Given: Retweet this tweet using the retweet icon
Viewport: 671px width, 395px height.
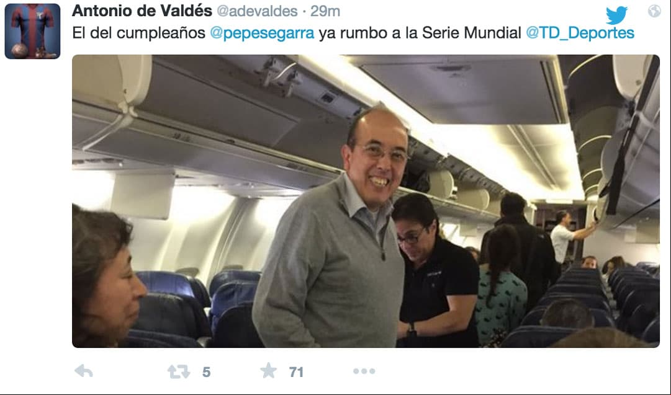Looking at the screenshot, I should pos(179,371).
